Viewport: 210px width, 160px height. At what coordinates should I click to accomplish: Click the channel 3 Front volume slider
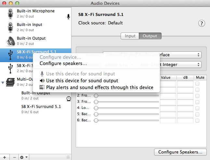(x=126, y=102)
